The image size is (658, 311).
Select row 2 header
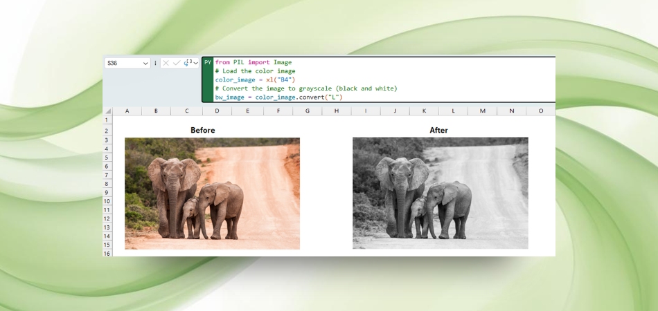107,131
